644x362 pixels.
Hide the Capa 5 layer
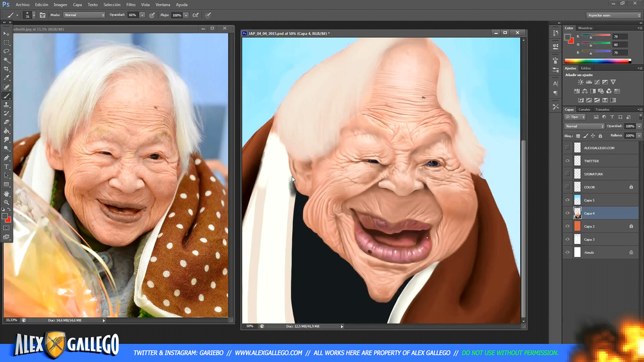coord(568,201)
